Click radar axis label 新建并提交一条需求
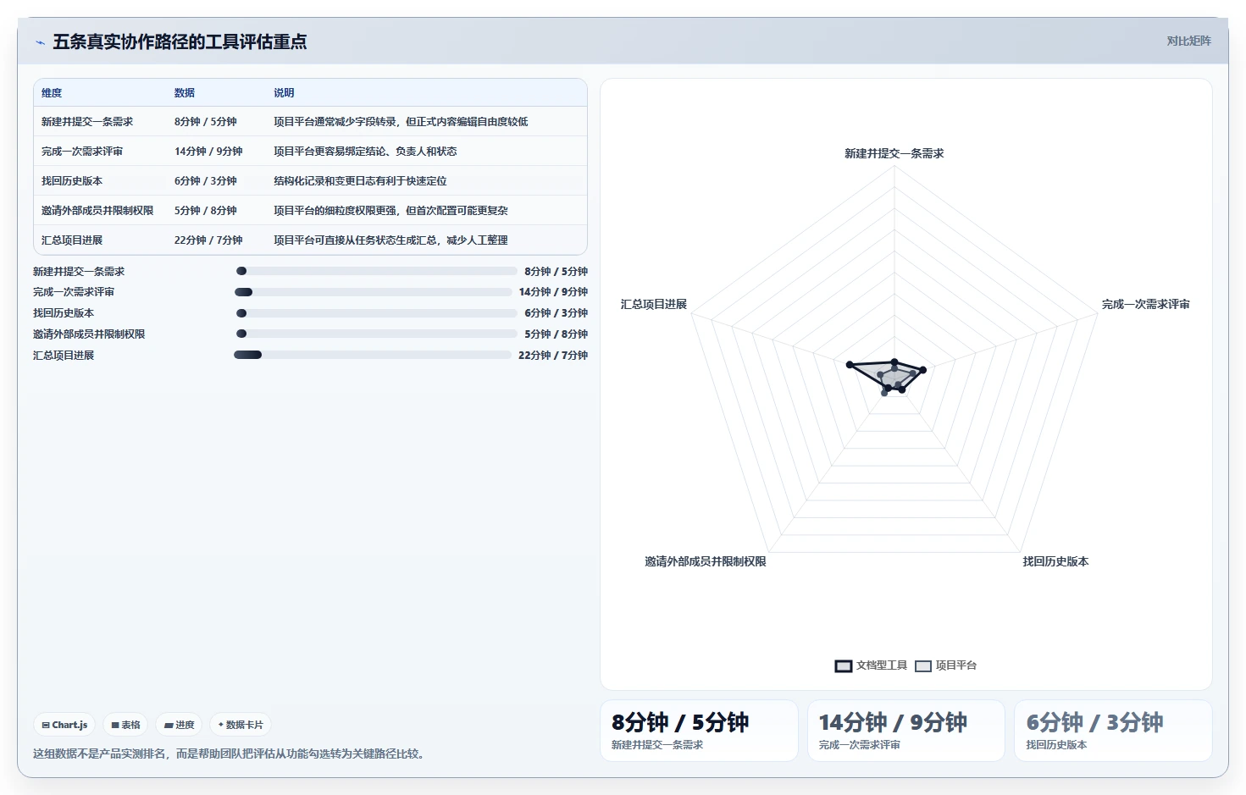 coord(894,153)
